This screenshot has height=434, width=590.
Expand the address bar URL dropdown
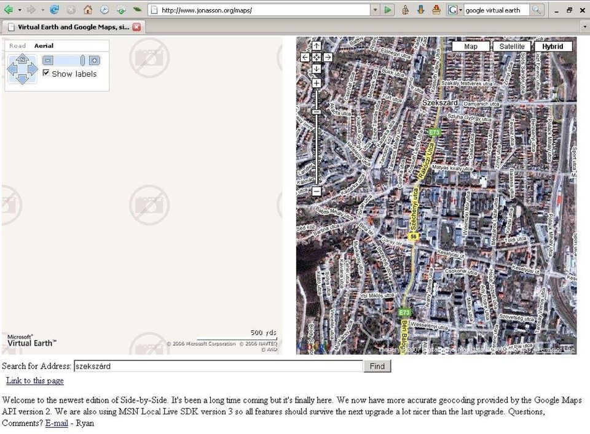tap(375, 10)
